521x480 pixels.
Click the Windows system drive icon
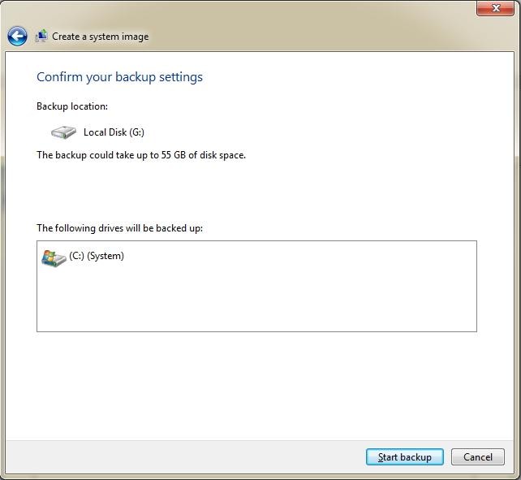pos(54,258)
